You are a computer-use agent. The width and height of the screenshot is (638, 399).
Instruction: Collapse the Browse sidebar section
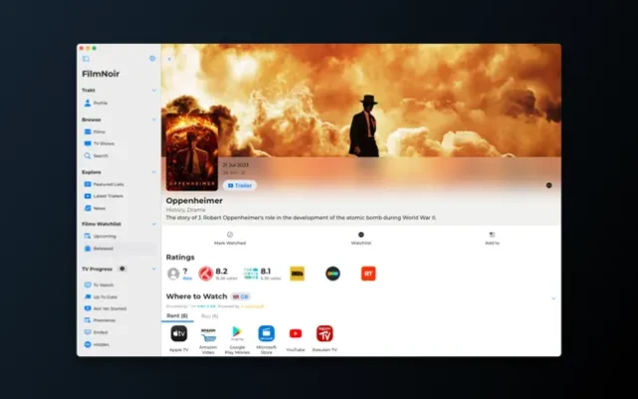[154, 120]
